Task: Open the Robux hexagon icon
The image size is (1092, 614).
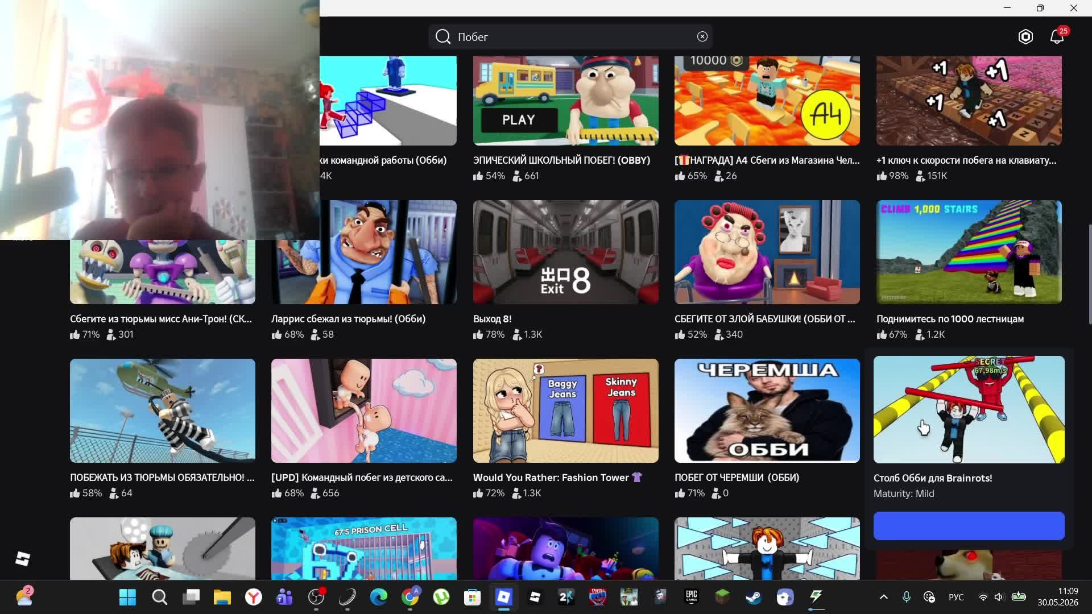Action: click(1025, 37)
